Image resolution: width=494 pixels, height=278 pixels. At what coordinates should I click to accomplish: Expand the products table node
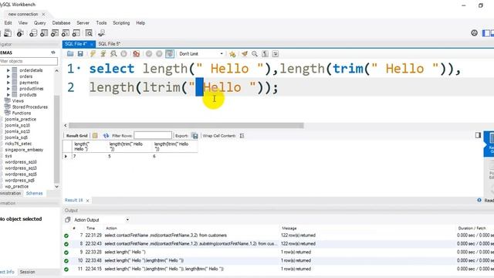[8, 95]
